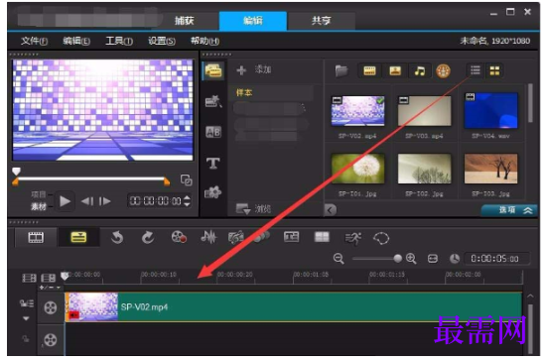This screenshot has height=361, width=545.
Task: Switch to the 共享 (Share) tab
Action: 321,21
